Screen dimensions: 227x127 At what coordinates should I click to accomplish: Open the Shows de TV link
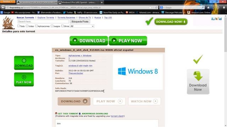pyautogui.click(x=85, y=18)
